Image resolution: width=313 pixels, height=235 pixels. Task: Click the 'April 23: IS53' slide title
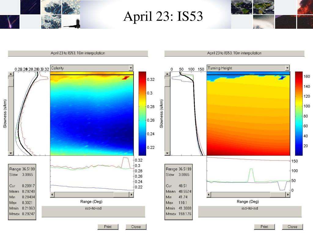(x=163, y=16)
